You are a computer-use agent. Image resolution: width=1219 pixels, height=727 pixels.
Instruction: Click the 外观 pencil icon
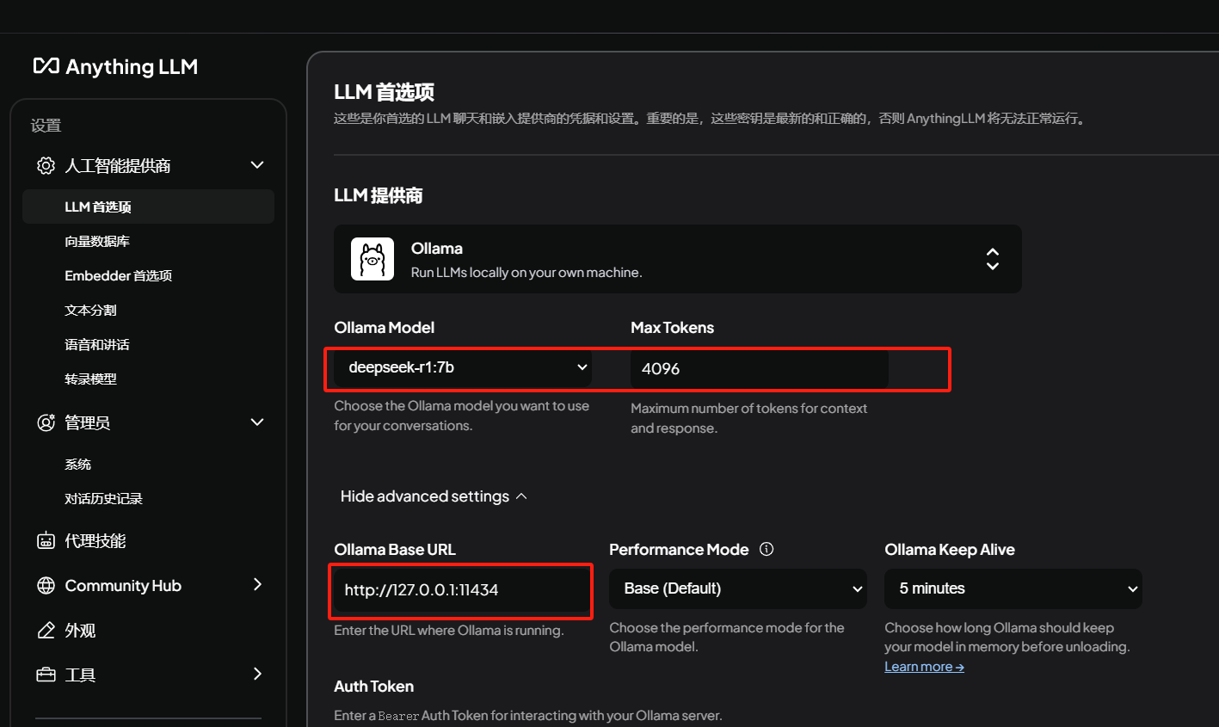(x=46, y=631)
